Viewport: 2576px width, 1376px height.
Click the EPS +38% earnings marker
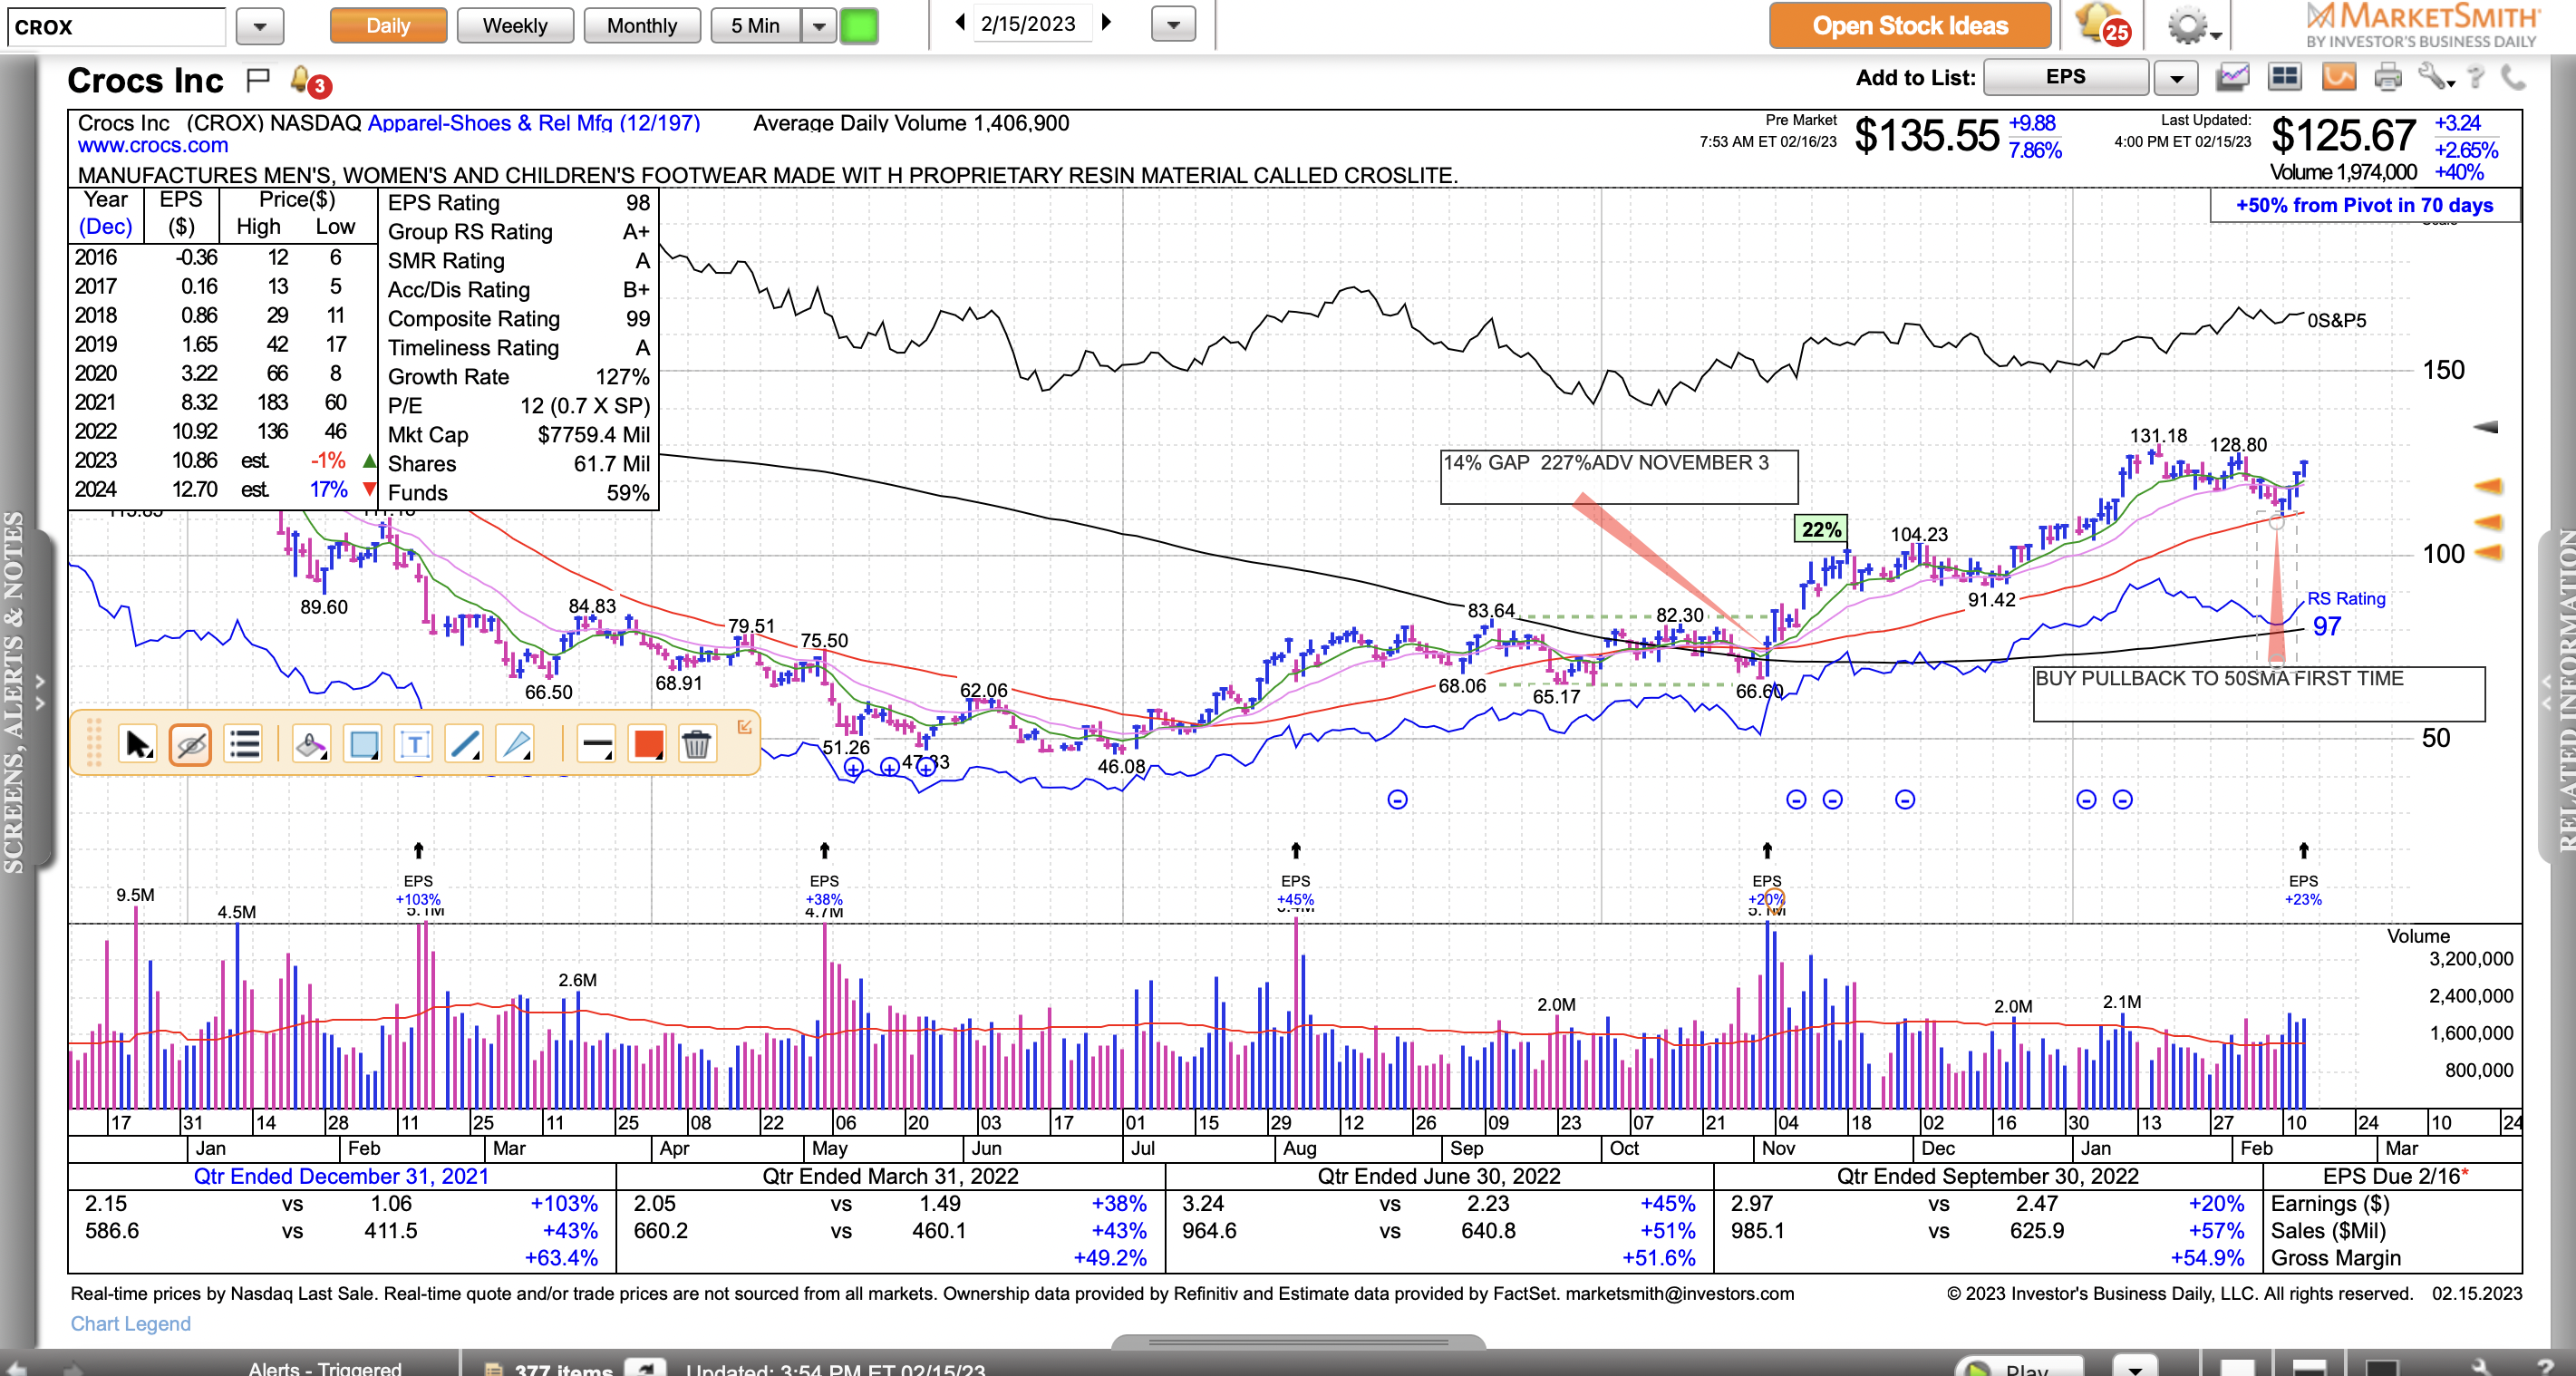pos(824,889)
